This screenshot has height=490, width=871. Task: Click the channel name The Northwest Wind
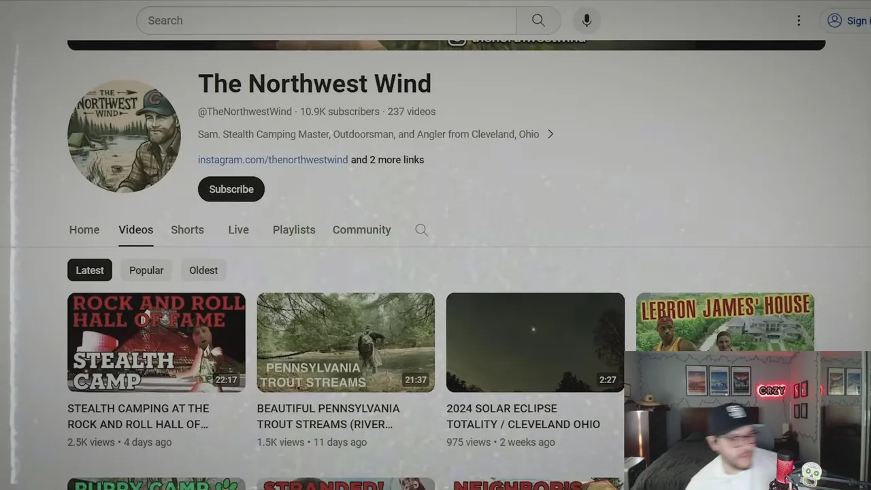tap(314, 84)
